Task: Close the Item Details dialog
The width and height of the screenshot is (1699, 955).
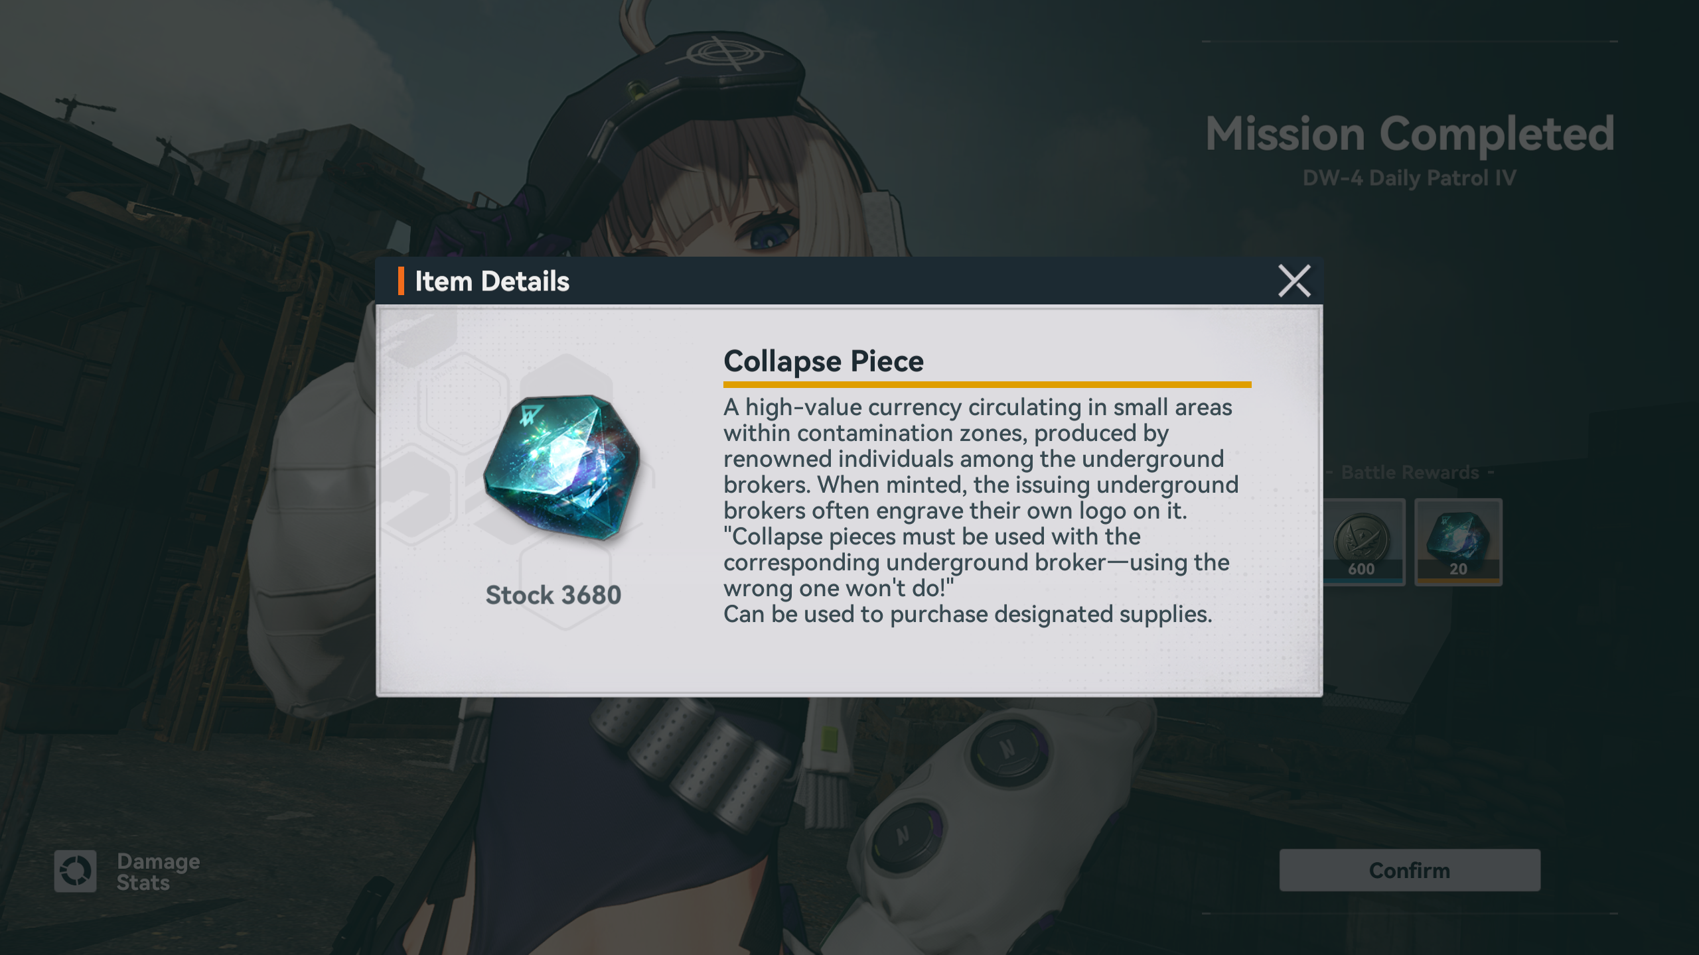Action: coord(1294,281)
